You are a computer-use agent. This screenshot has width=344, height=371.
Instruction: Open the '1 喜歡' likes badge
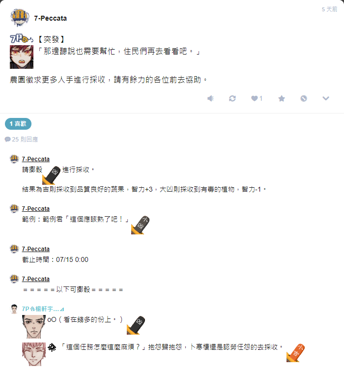[18, 124]
